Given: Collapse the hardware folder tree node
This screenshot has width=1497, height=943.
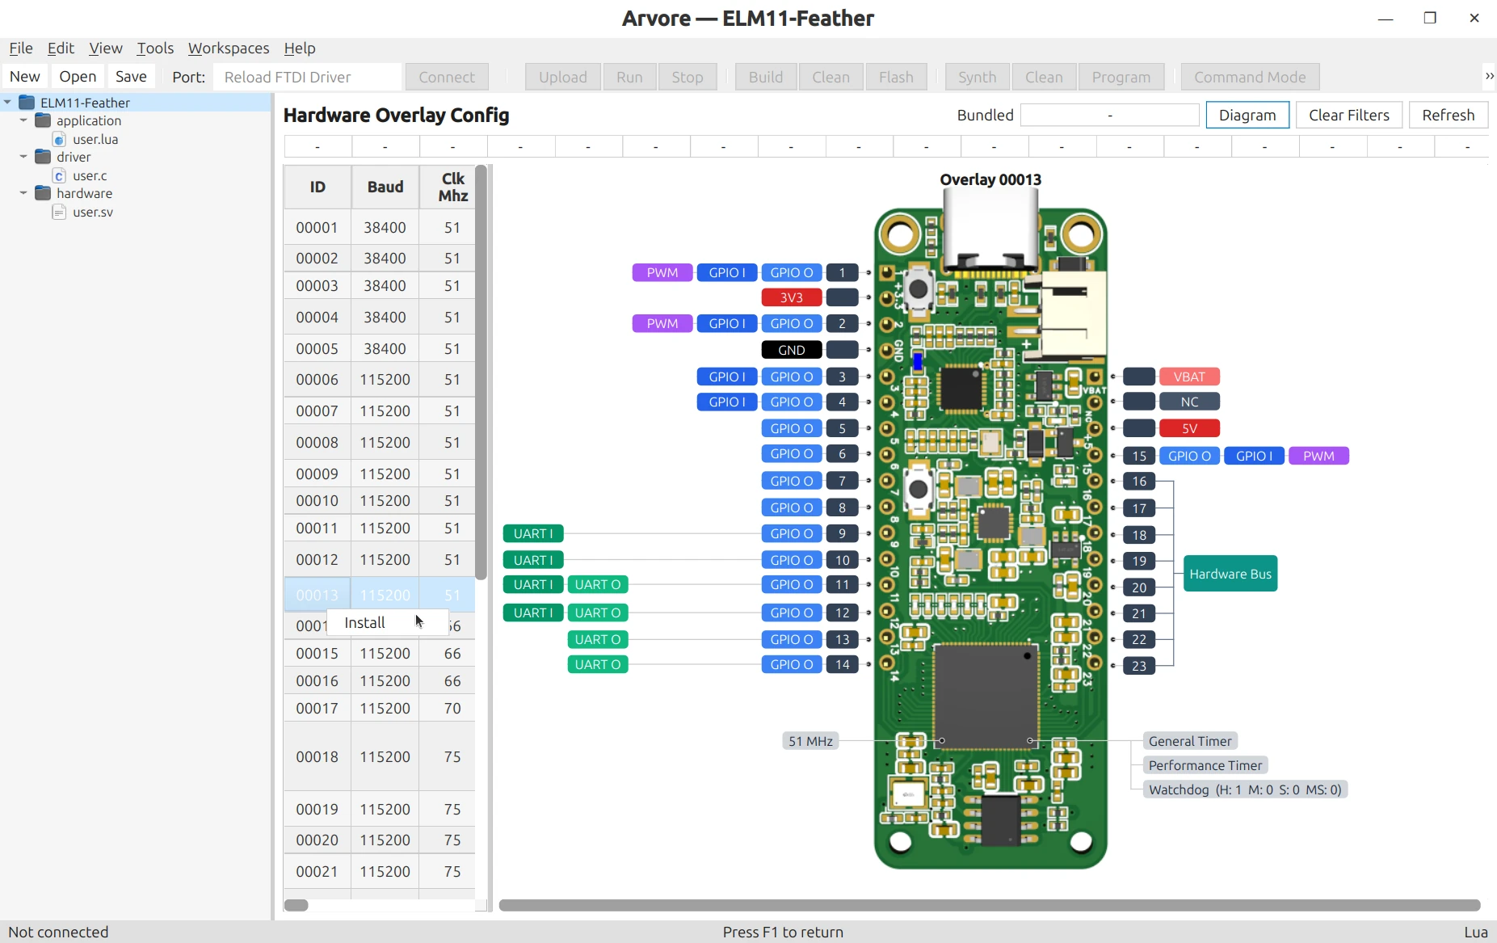Looking at the screenshot, I should pos(23,193).
